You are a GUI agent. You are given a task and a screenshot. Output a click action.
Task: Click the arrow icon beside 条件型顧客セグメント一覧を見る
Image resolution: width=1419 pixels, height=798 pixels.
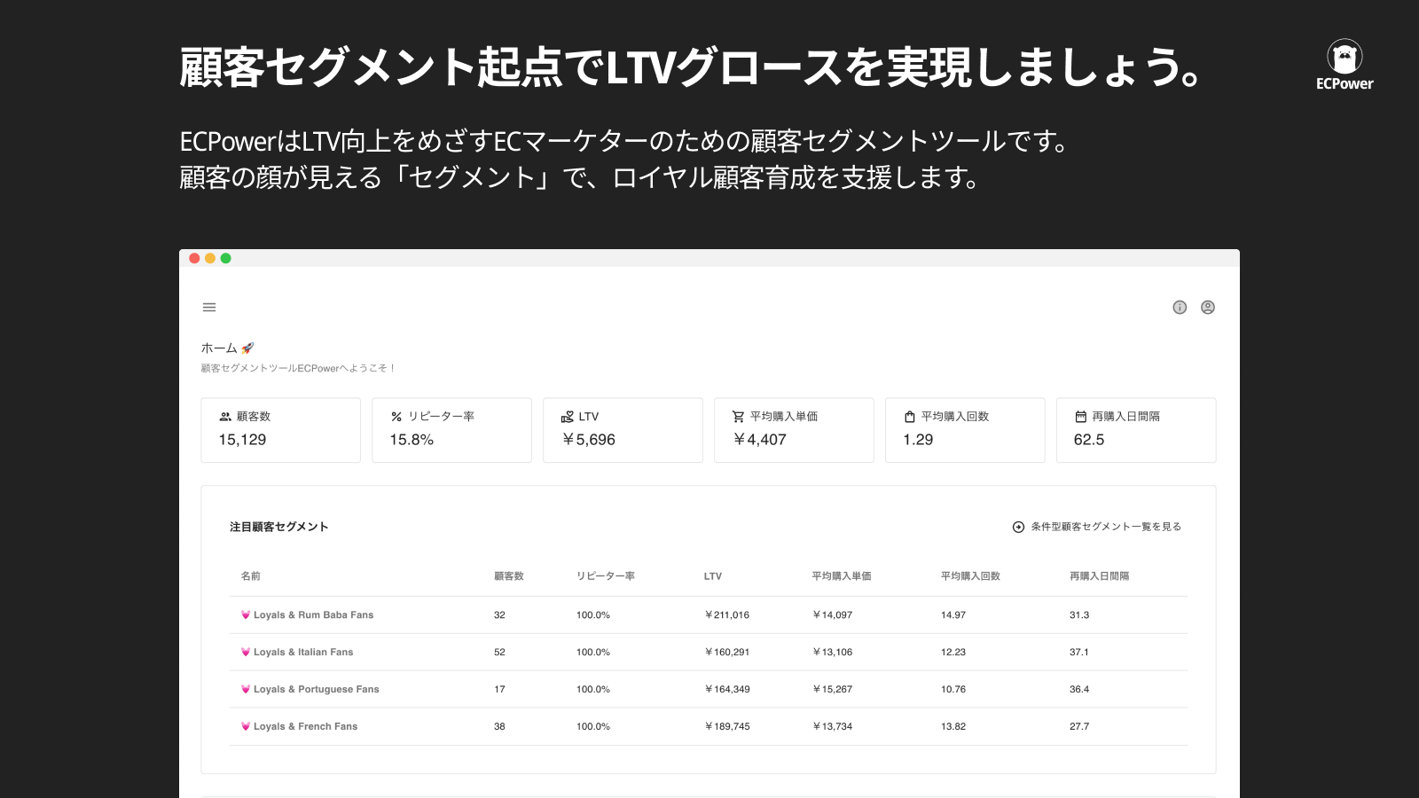click(x=1018, y=527)
